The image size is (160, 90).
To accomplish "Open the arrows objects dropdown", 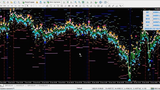I will 121,6.
